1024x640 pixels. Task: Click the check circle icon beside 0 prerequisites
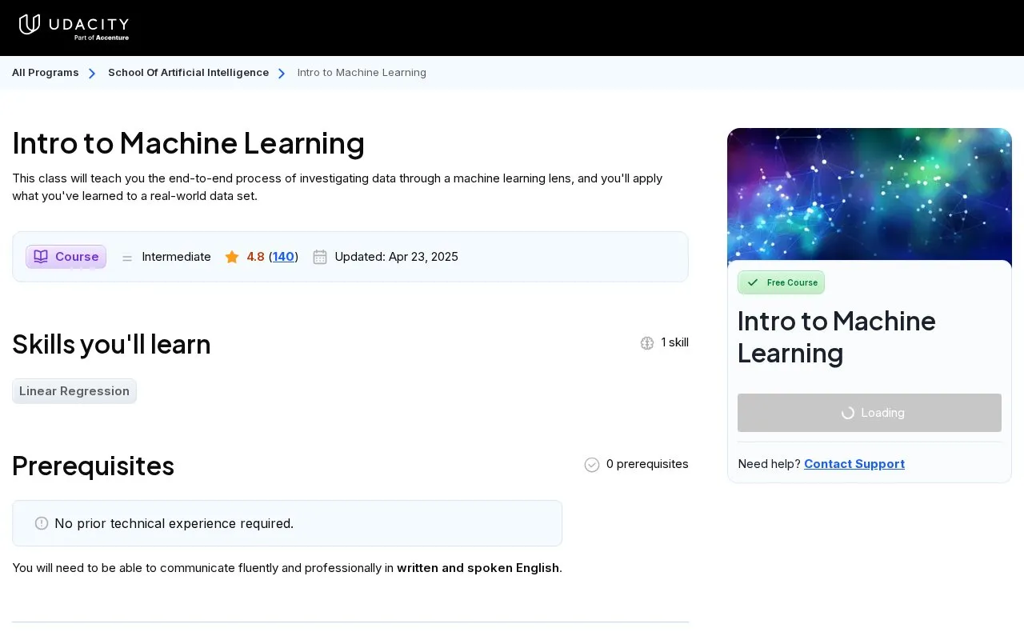(592, 465)
